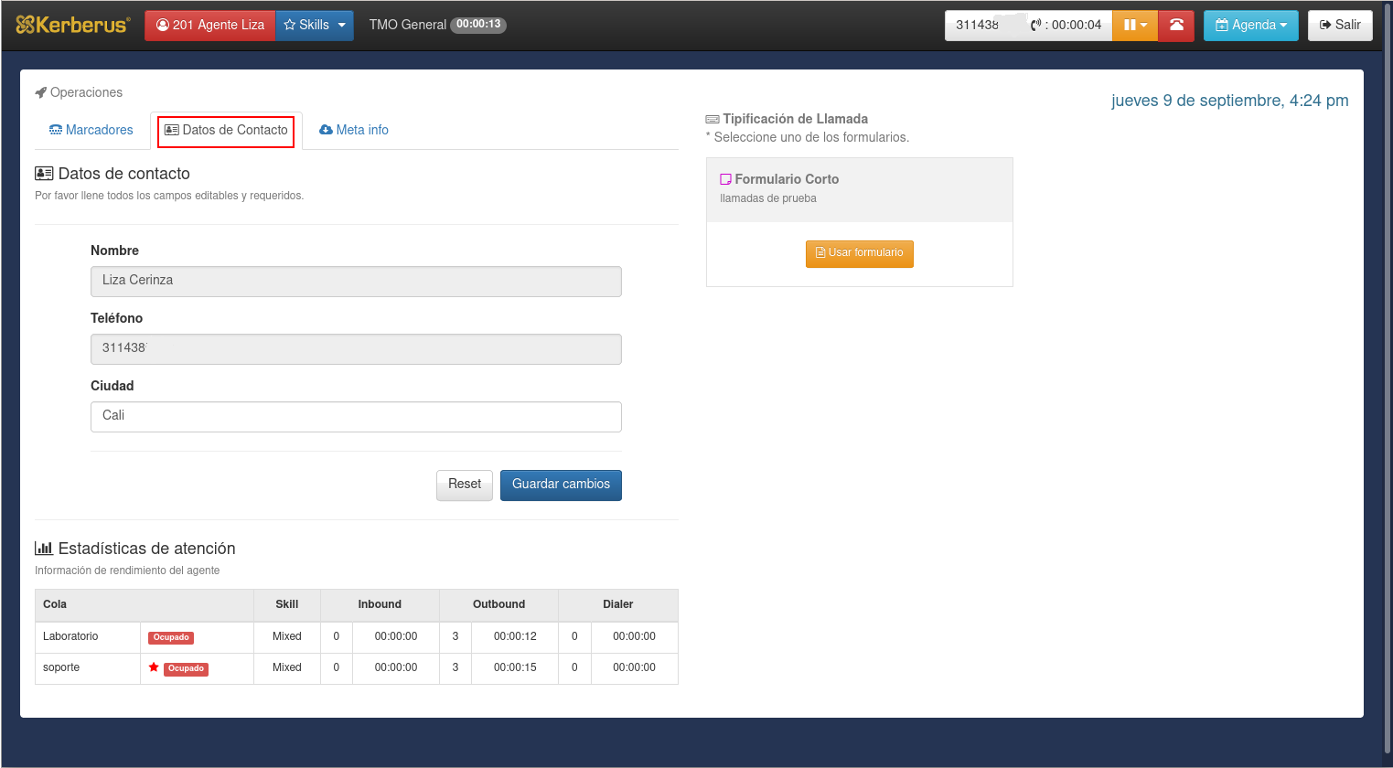Screen dimensions: 1393x768
Task: Click the Tipificación de Llamada keyboard icon
Action: tap(713, 120)
